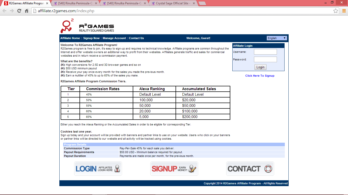Reload the page with the refresh icon
This screenshot has width=348, height=195.
19,11
